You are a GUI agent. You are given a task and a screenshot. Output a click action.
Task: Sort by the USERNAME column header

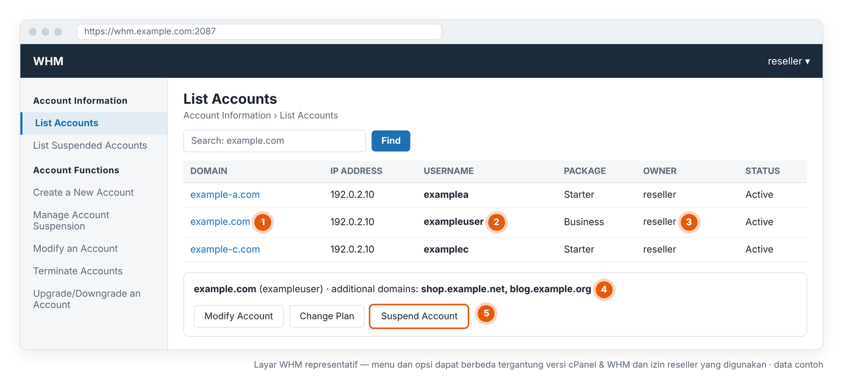(x=449, y=171)
